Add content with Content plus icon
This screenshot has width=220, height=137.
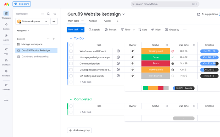[54, 39]
